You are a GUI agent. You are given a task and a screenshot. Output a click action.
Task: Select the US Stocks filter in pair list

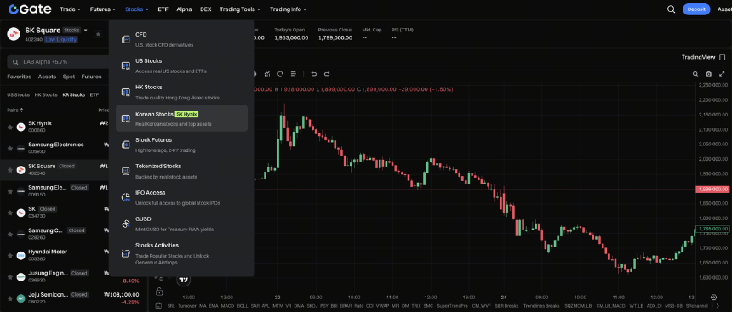[x=18, y=94]
